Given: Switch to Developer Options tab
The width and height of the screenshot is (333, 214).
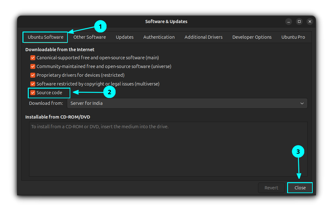Looking at the screenshot, I should (x=252, y=37).
